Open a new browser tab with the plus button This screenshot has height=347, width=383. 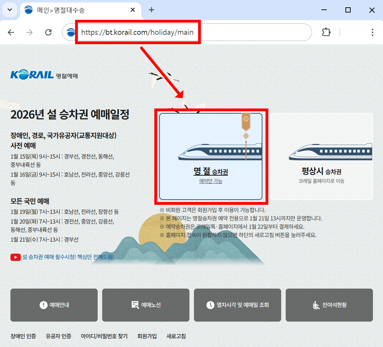tap(151, 10)
